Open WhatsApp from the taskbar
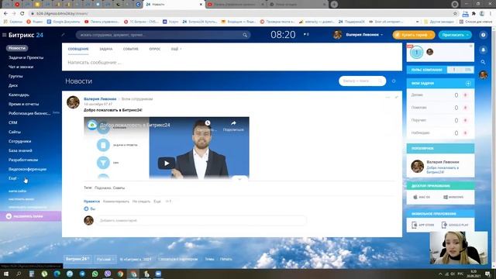The image size is (496, 279). [95, 274]
